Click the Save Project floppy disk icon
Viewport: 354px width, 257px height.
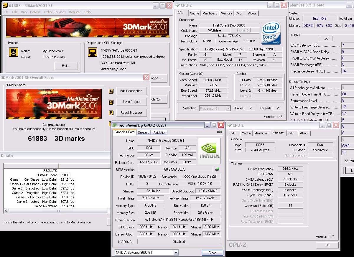[x=111, y=102]
